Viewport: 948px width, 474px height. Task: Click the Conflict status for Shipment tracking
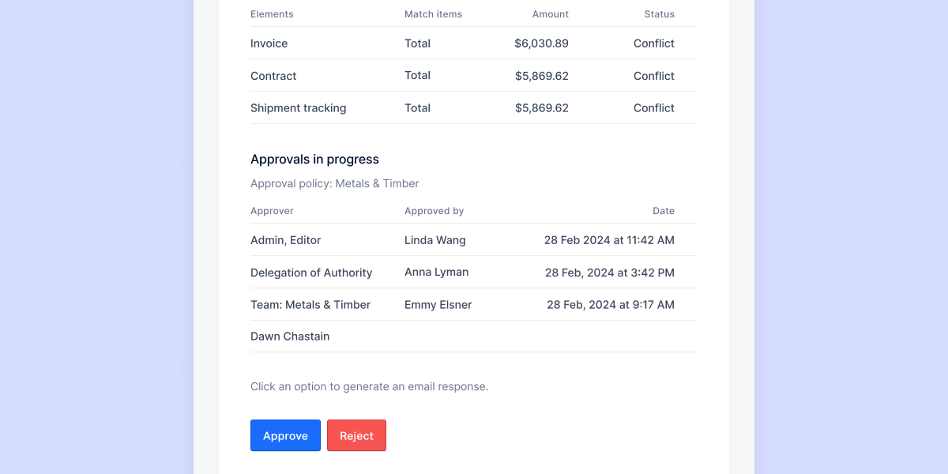[x=654, y=107]
